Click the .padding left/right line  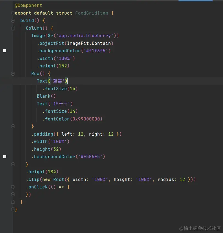tap(77, 134)
